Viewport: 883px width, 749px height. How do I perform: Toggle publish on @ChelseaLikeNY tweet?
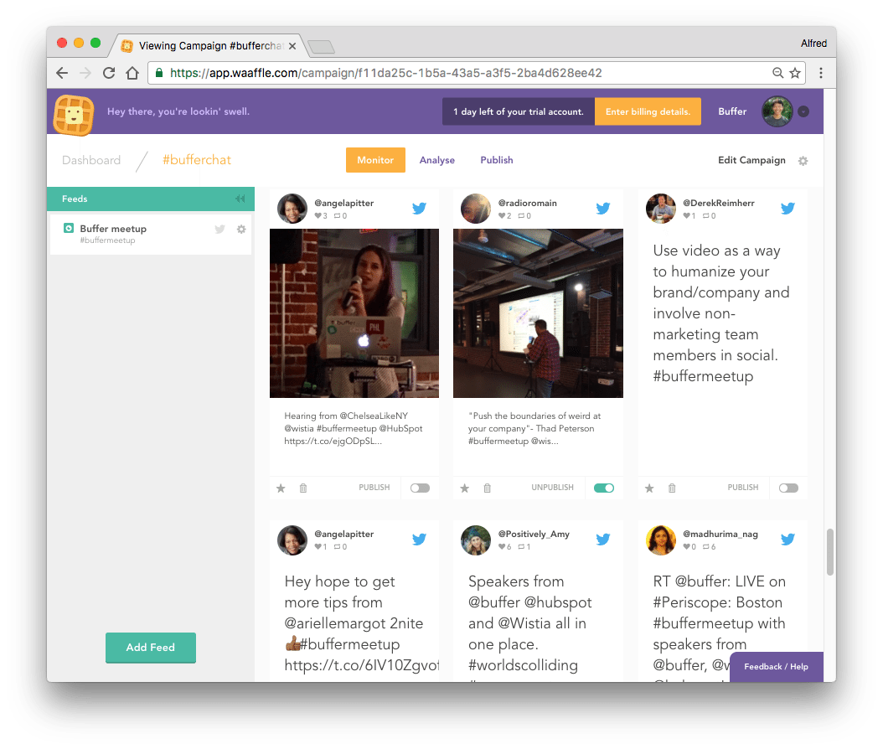[420, 488]
